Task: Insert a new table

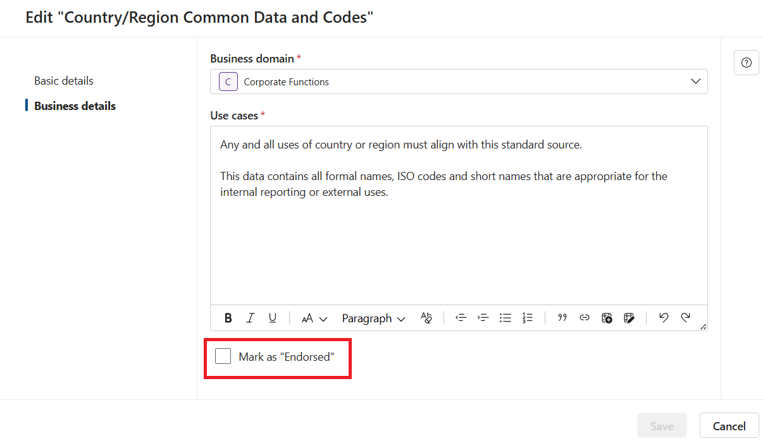Action: click(x=607, y=318)
